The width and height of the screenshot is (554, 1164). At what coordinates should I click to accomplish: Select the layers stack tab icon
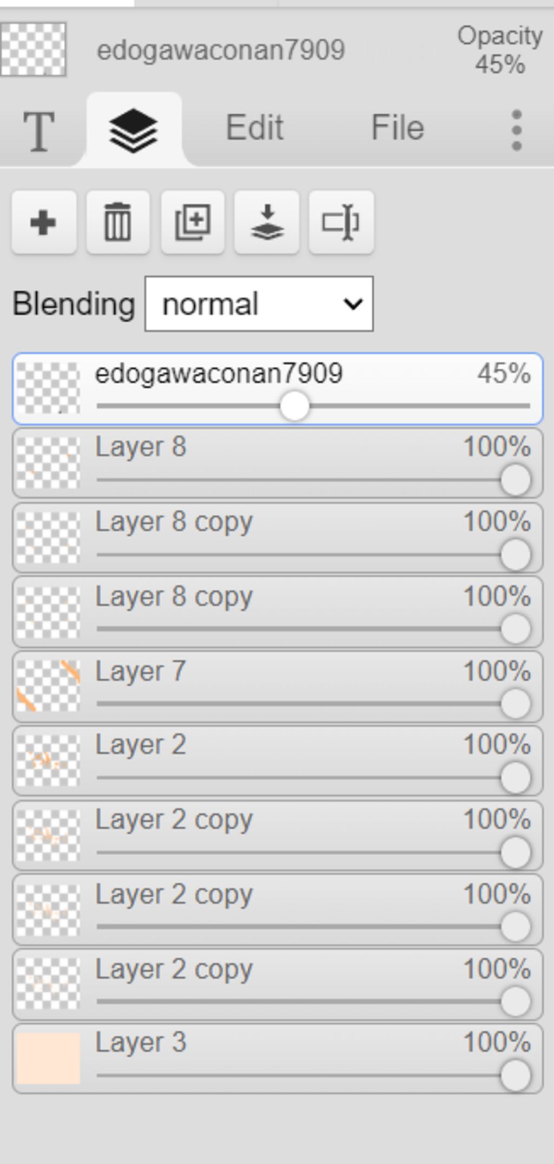pyautogui.click(x=134, y=131)
